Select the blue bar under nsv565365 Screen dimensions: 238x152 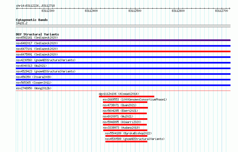123,85
